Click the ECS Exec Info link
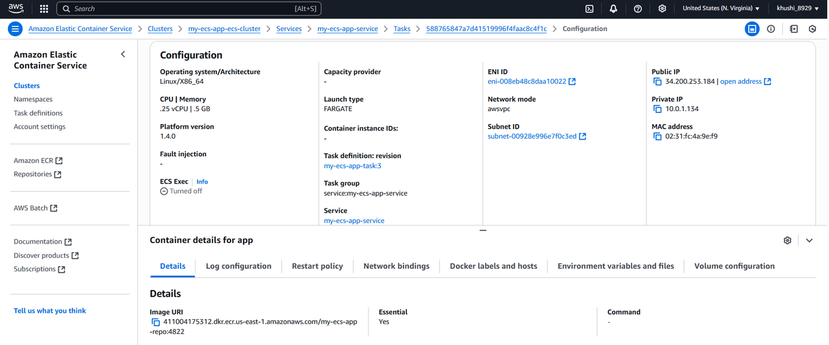829x345 pixels. [202, 182]
